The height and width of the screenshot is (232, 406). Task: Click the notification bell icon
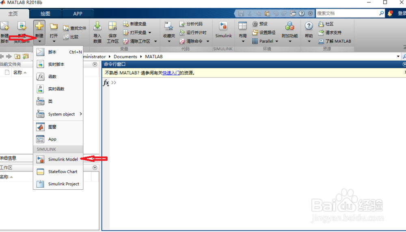tap(390, 13)
